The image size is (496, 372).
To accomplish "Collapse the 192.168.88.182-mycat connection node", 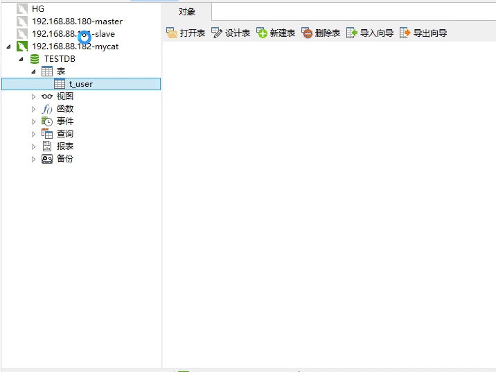I will click(x=8, y=46).
